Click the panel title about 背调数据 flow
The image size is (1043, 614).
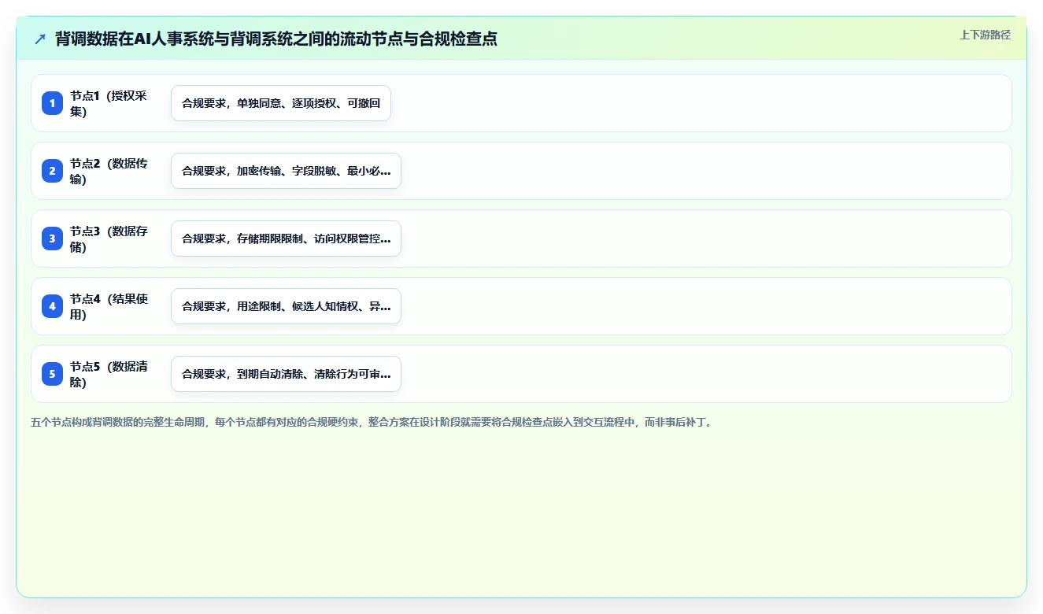276,39
